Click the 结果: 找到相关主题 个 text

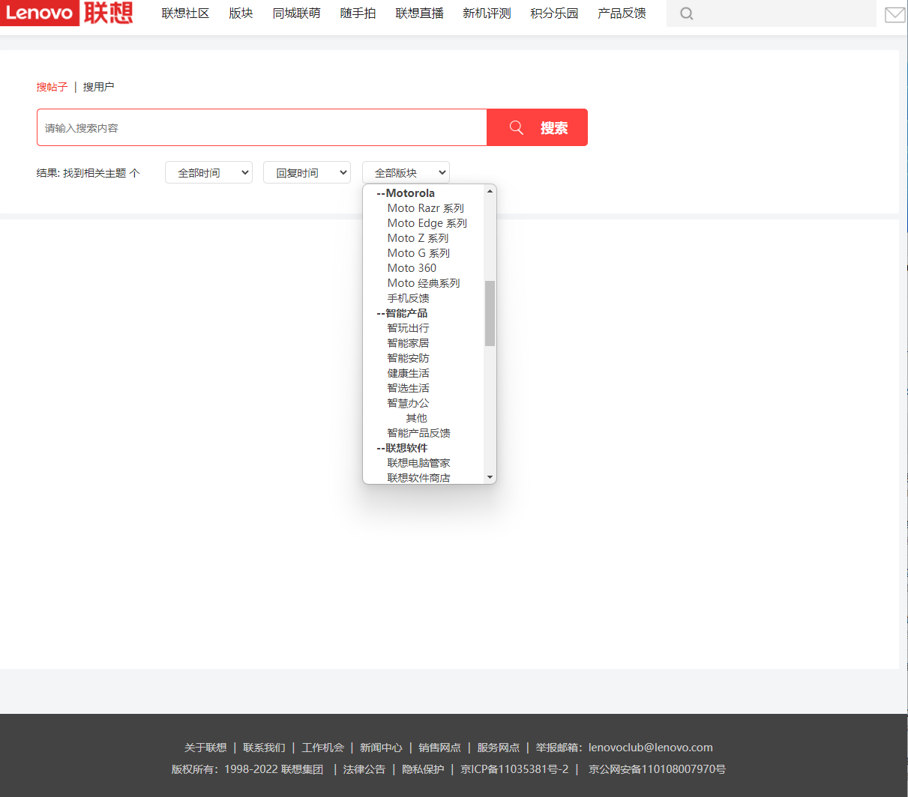click(x=88, y=173)
